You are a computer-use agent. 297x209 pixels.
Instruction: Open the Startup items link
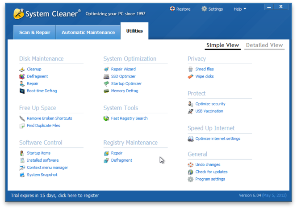point(39,153)
